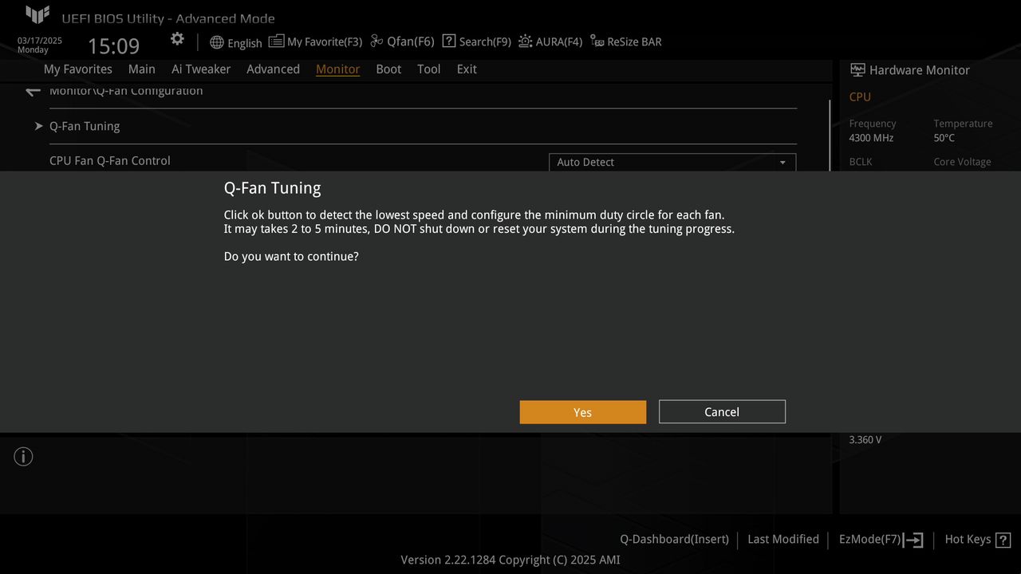
Task: Open Q-Dashboard(Insert)
Action: click(674, 540)
